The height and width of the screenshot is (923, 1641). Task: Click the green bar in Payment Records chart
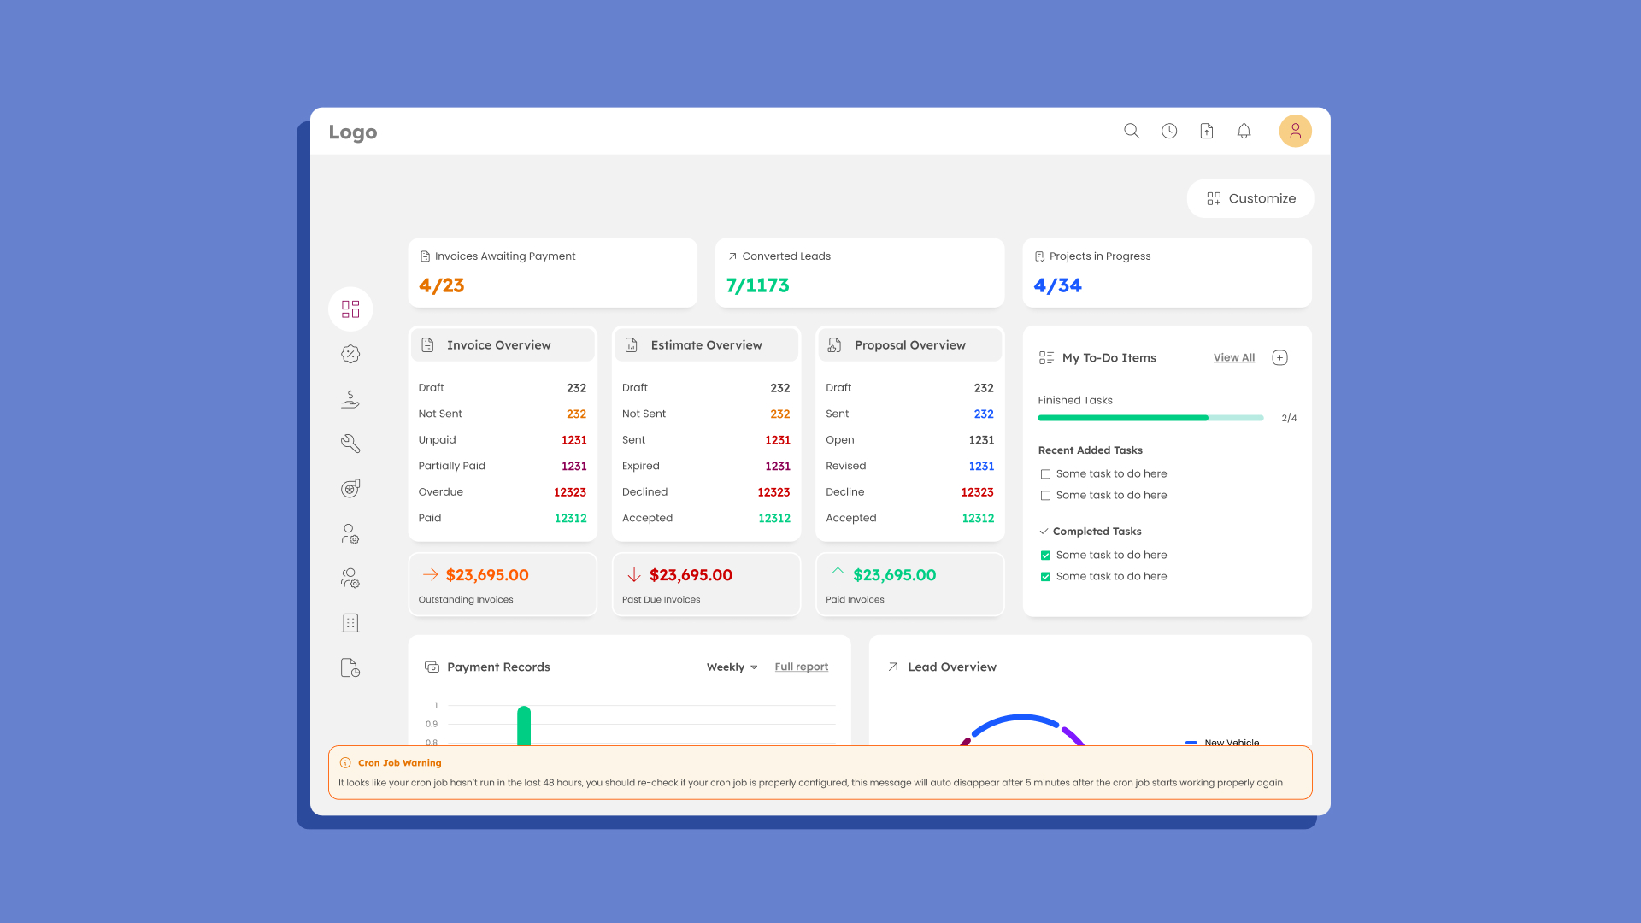click(x=524, y=726)
